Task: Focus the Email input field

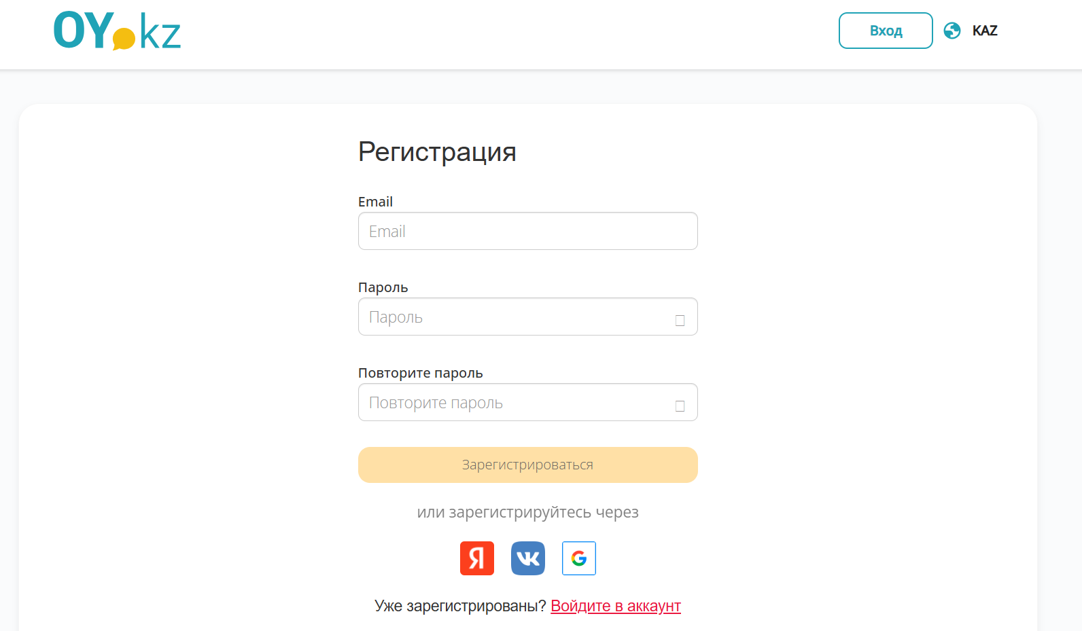Action: click(x=528, y=231)
